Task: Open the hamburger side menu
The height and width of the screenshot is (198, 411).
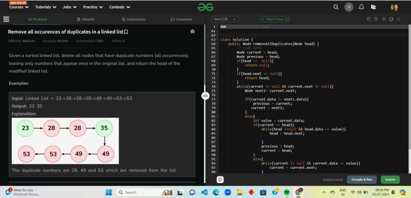Action: 6,19
